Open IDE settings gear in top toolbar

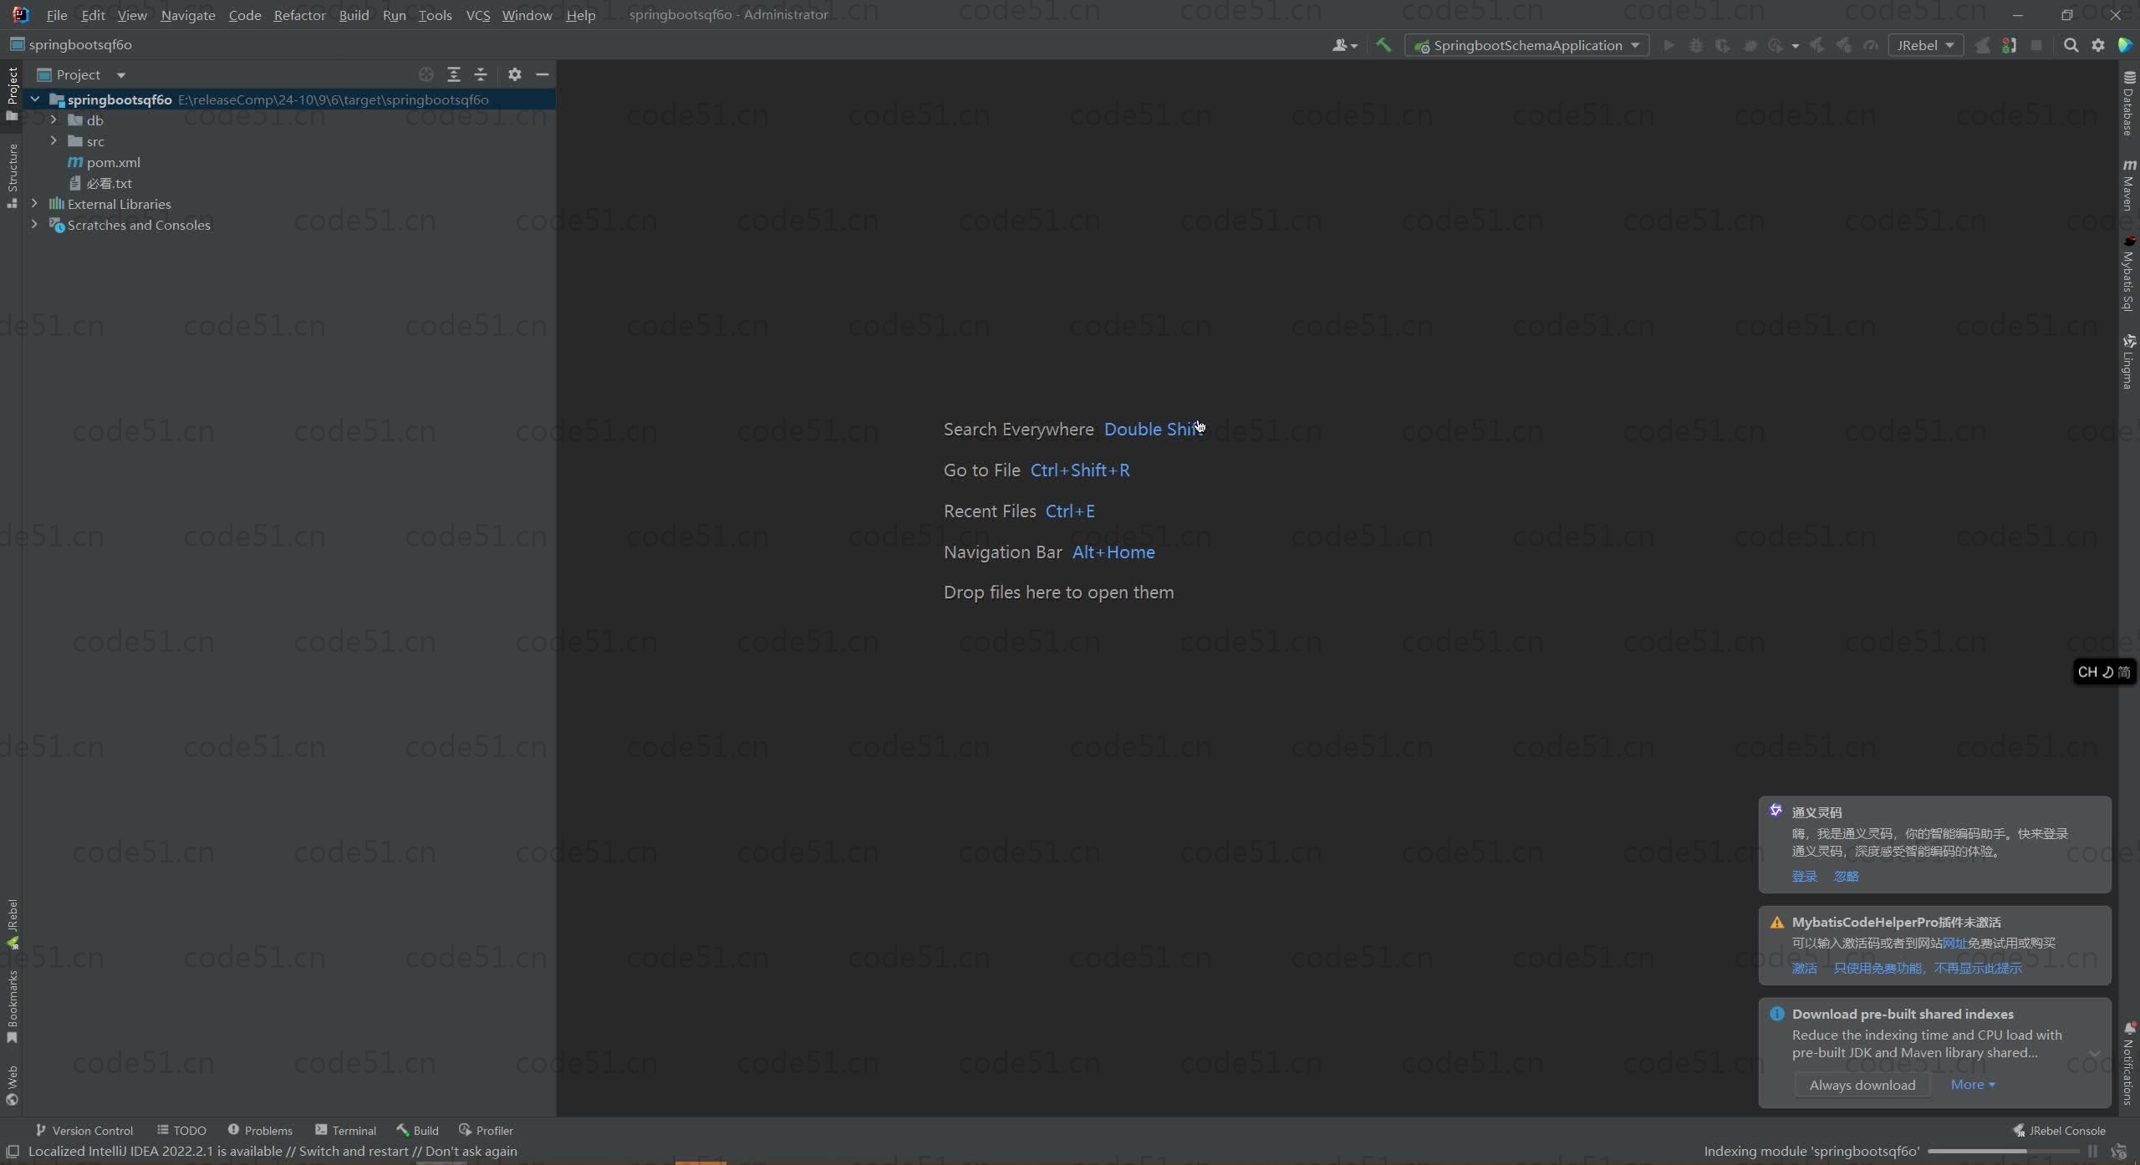[x=2097, y=45]
